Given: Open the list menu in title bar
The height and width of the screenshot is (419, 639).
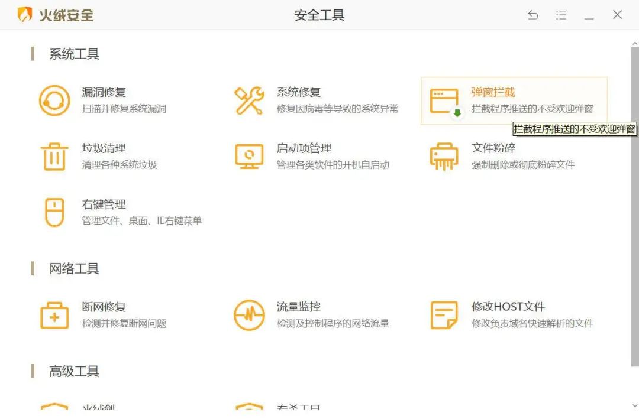Looking at the screenshot, I should point(561,15).
